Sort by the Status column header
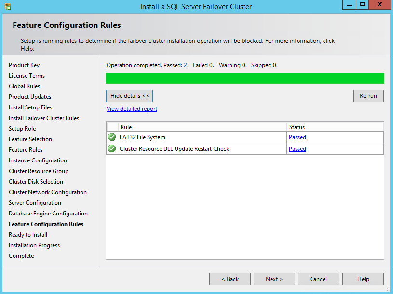The image size is (393, 294). pos(335,127)
